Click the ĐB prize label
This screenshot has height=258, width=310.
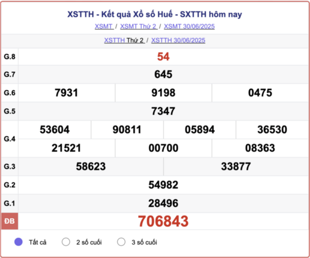coord(9,221)
